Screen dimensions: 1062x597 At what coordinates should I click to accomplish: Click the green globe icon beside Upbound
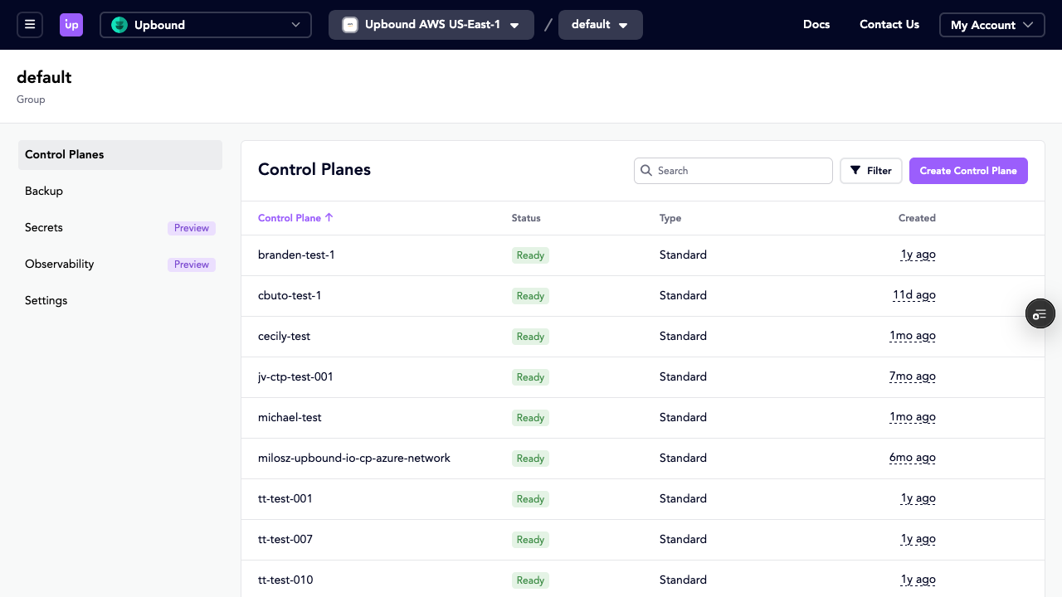tap(120, 25)
